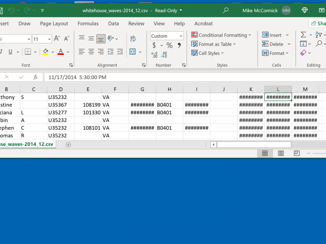Apply the yellow fill color swatch
Screen dimensions: 326x244
tap(45, 52)
